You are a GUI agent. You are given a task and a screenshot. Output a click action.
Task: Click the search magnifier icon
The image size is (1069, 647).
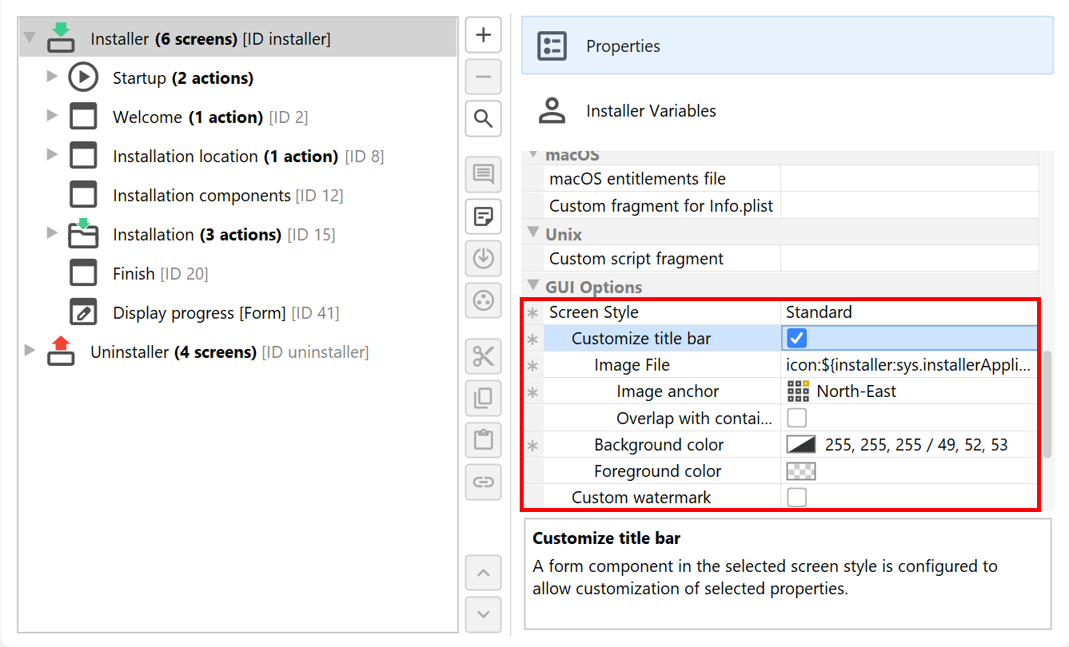(483, 119)
